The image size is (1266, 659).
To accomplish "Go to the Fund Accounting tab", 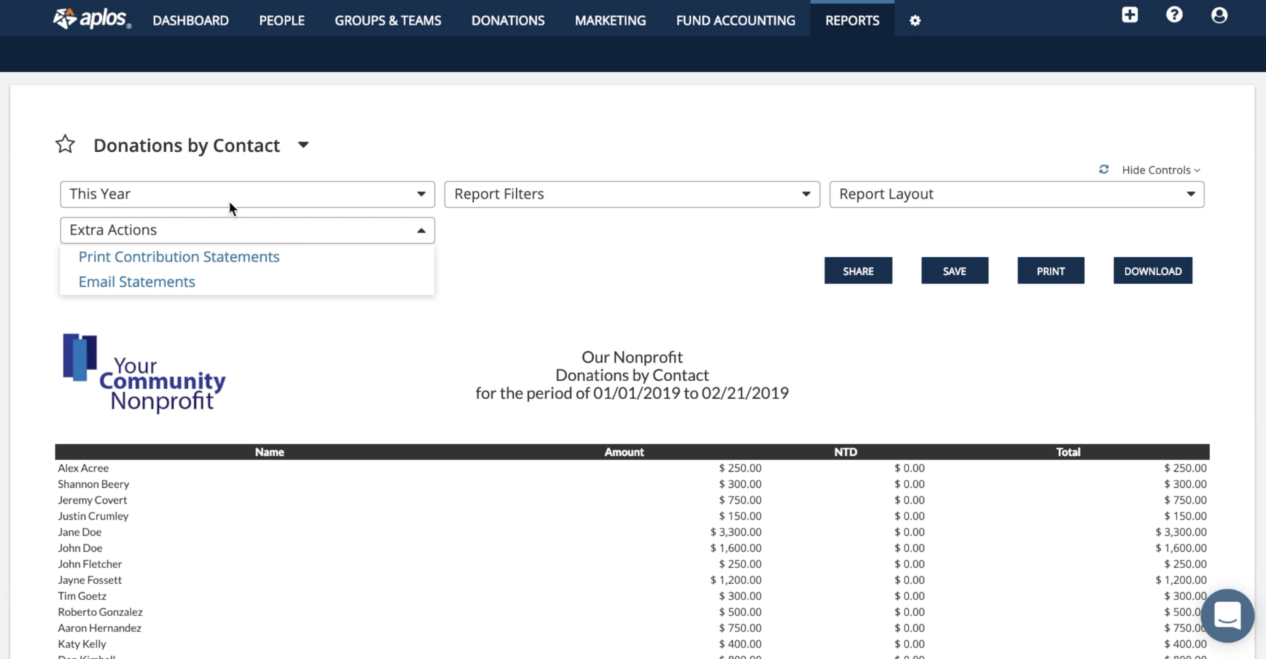I will pyautogui.click(x=735, y=21).
